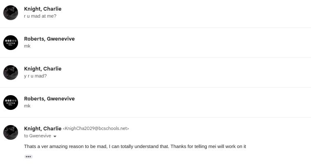Viewport: 311px width, 164px height.
Task: Click 'Knight, Charlie' name in the third message
Action: coord(43,69)
